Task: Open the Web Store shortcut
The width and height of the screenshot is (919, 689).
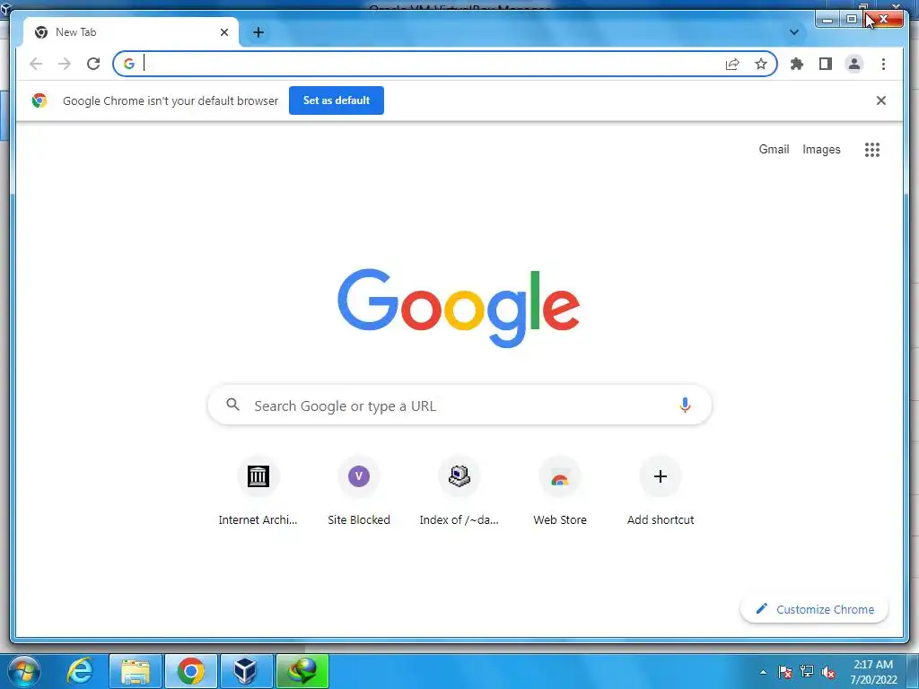Action: (x=560, y=491)
